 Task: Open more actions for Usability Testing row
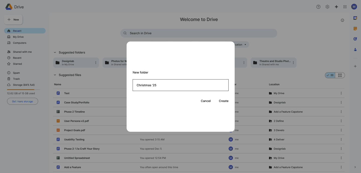coord(341,139)
